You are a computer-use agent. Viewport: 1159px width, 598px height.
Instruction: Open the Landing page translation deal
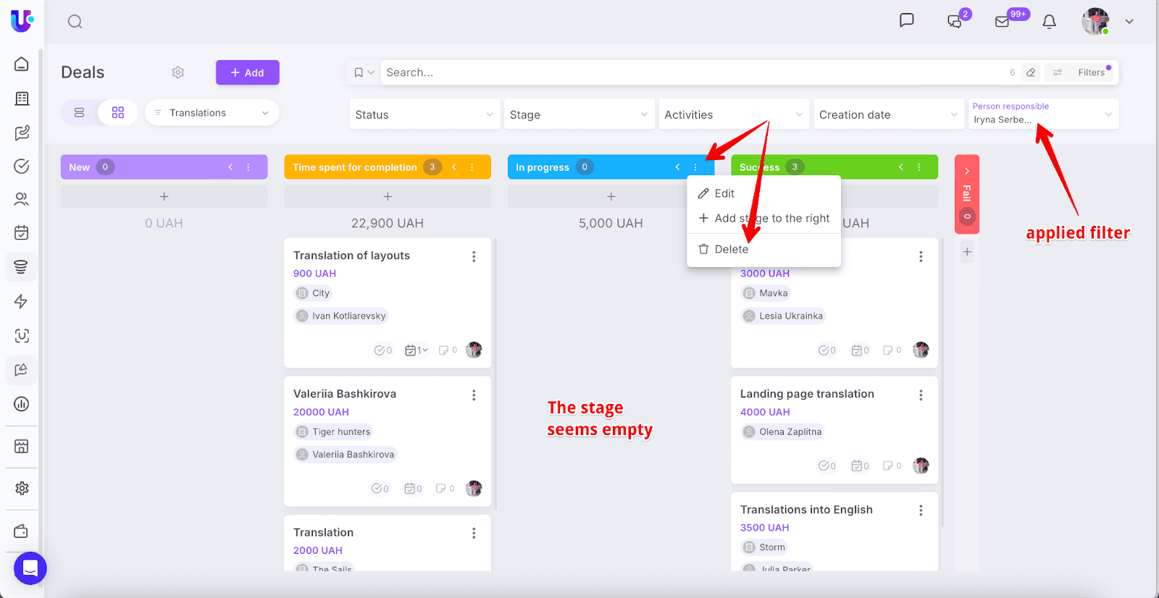pyautogui.click(x=807, y=394)
